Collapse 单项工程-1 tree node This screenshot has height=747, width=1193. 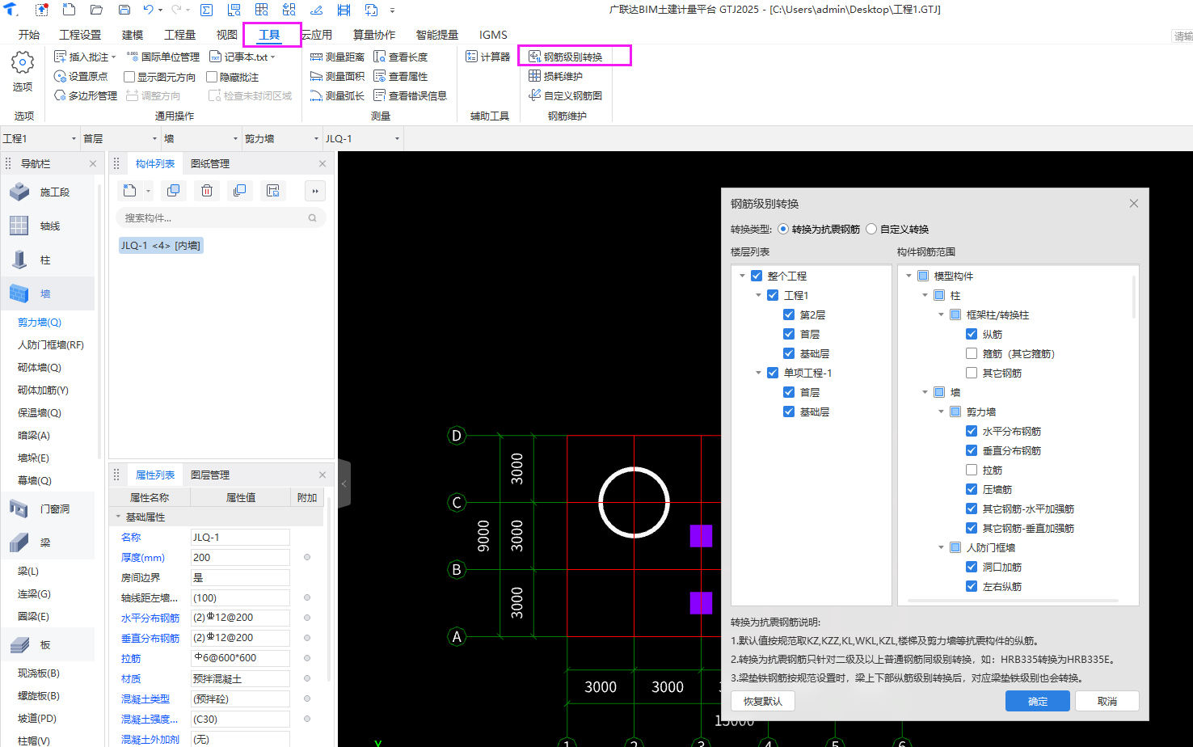click(758, 373)
